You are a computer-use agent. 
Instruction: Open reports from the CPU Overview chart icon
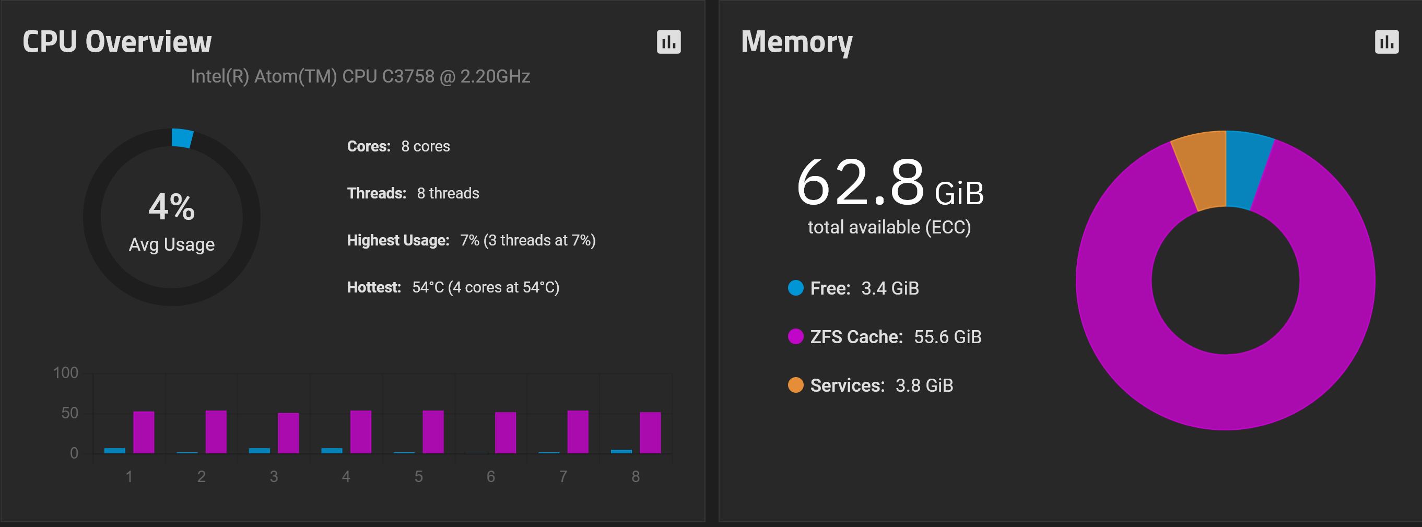pyautogui.click(x=668, y=42)
